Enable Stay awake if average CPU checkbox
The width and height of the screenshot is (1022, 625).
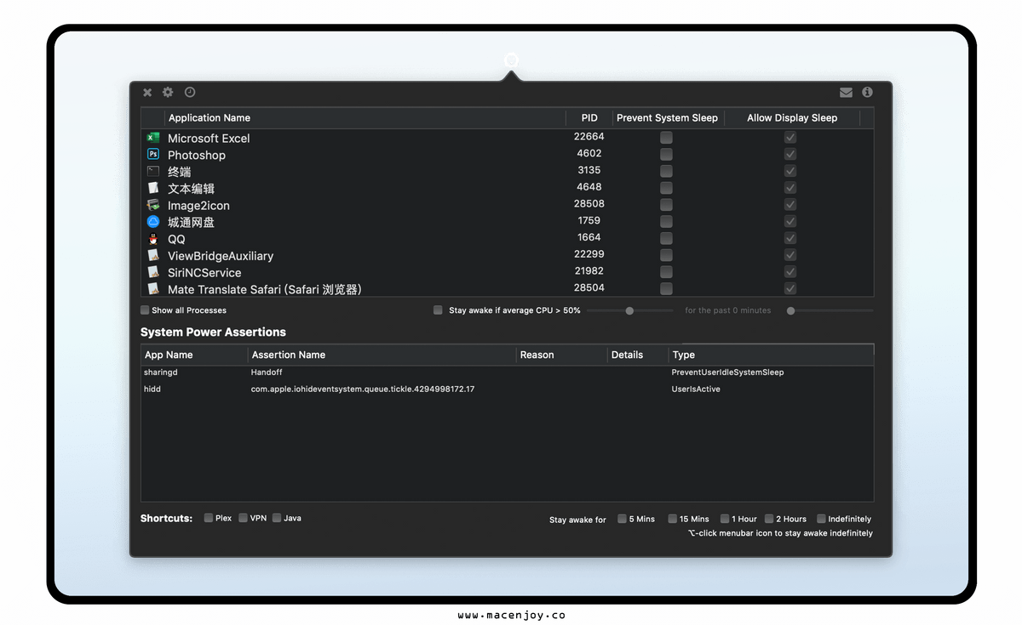click(438, 310)
